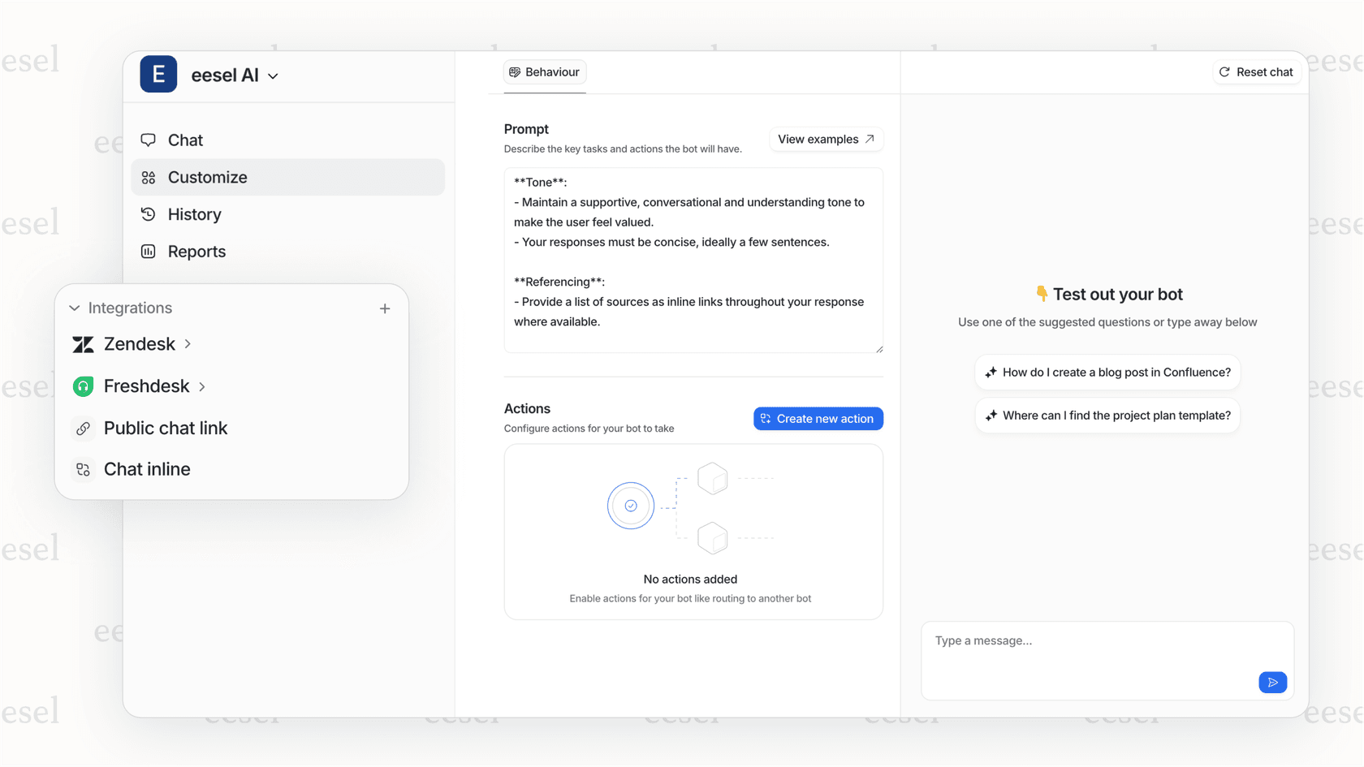Click the Create new action button
The image size is (1364, 767).
[x=818, y=418]
